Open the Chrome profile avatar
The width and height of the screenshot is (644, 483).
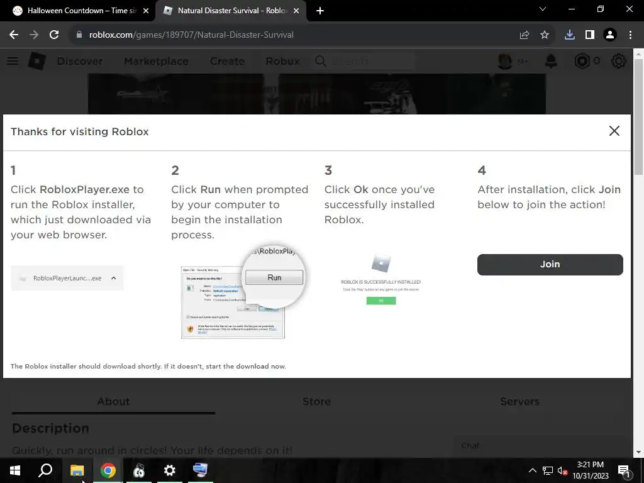tap(610, 35)
